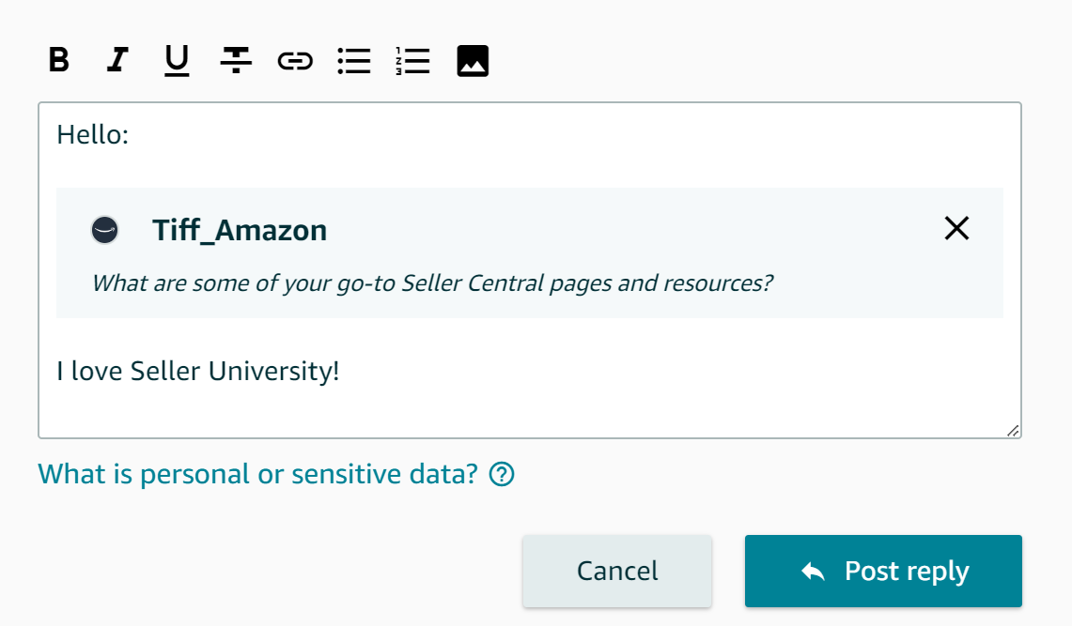Click the Tiff_Amazon username in quote
1072x626 pixels.
[x=240, y=230]
